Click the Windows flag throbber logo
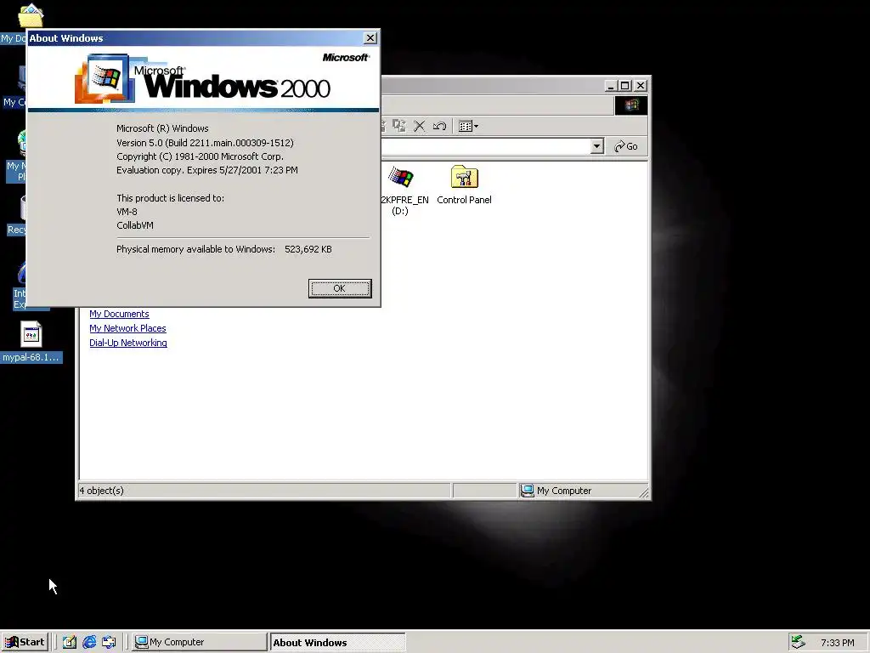870x653 pixels. [631, 105]
